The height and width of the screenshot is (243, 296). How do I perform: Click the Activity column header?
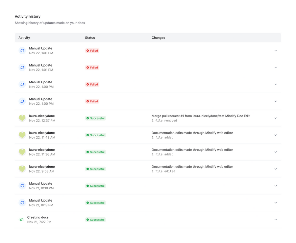(24, 38)
